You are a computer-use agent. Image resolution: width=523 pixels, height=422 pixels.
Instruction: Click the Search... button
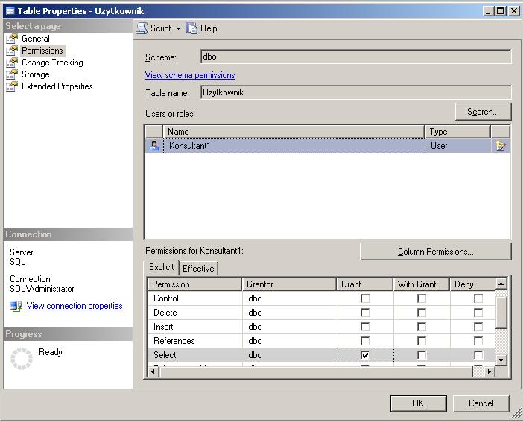483,112
